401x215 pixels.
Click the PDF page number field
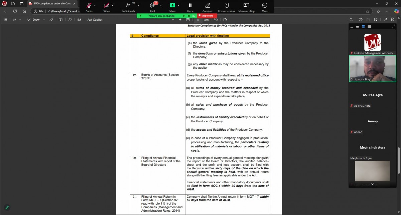click(198, 20)
